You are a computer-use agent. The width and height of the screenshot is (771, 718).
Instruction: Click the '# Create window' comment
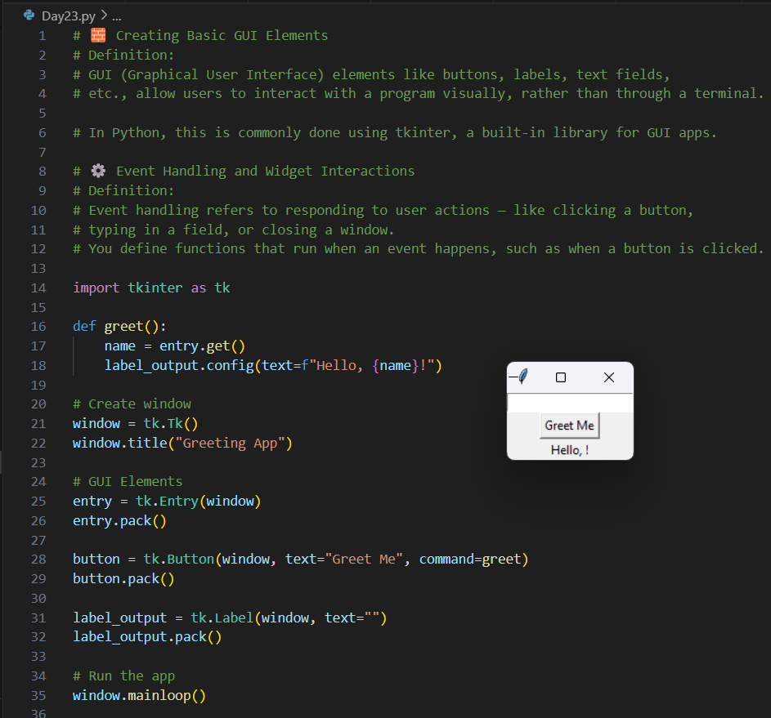(132, 404)
